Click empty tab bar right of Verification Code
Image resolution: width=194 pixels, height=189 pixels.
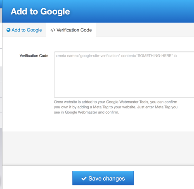tap(145, 30)
